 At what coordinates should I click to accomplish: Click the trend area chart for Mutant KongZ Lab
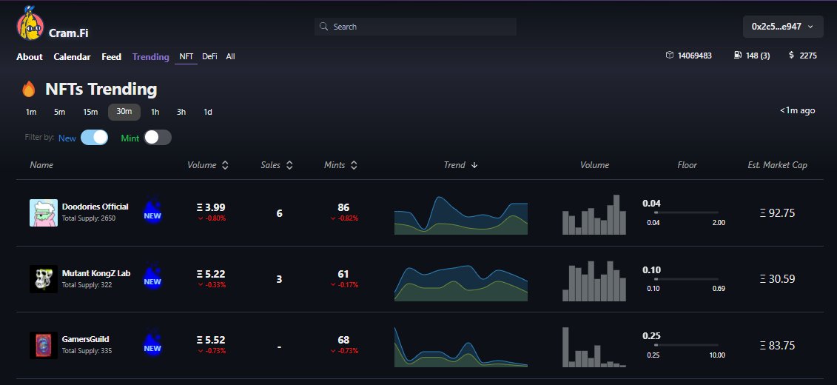coord(460,283)
